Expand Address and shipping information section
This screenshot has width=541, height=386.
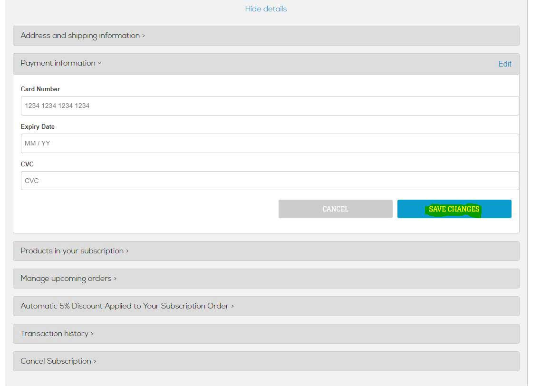(x=83, y=36)
